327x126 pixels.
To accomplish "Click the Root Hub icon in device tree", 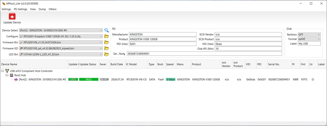I will (11, 75).
